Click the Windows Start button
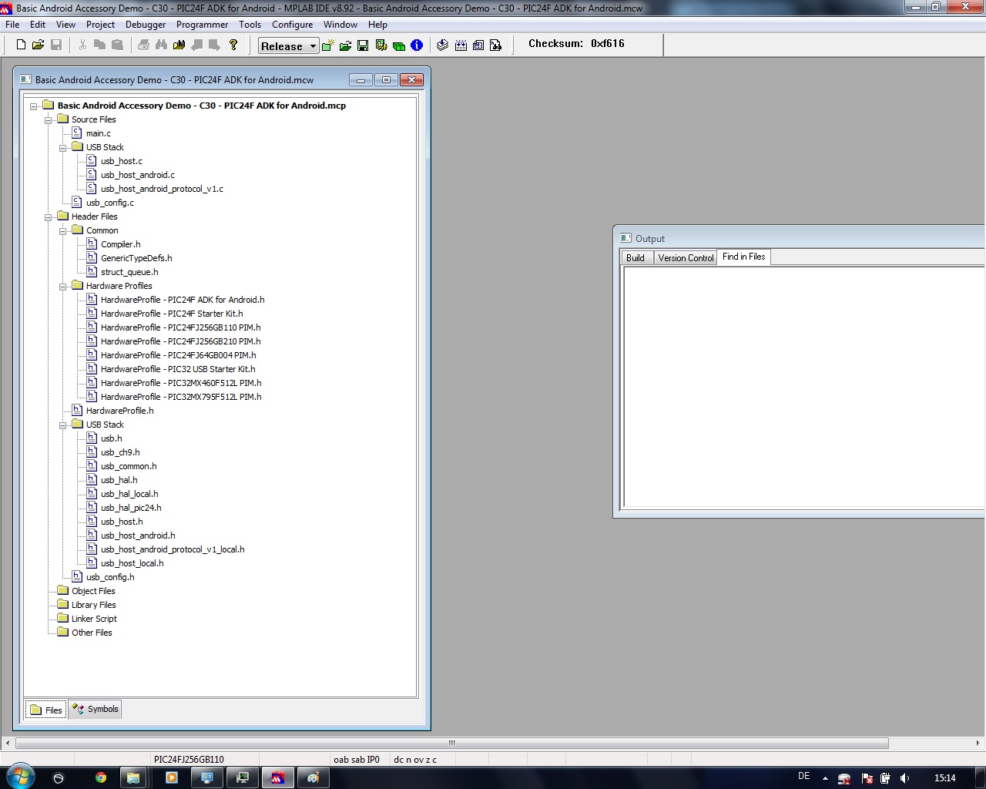Image resolution: width=986 pixels, height=789 pixels. point(20,776)
